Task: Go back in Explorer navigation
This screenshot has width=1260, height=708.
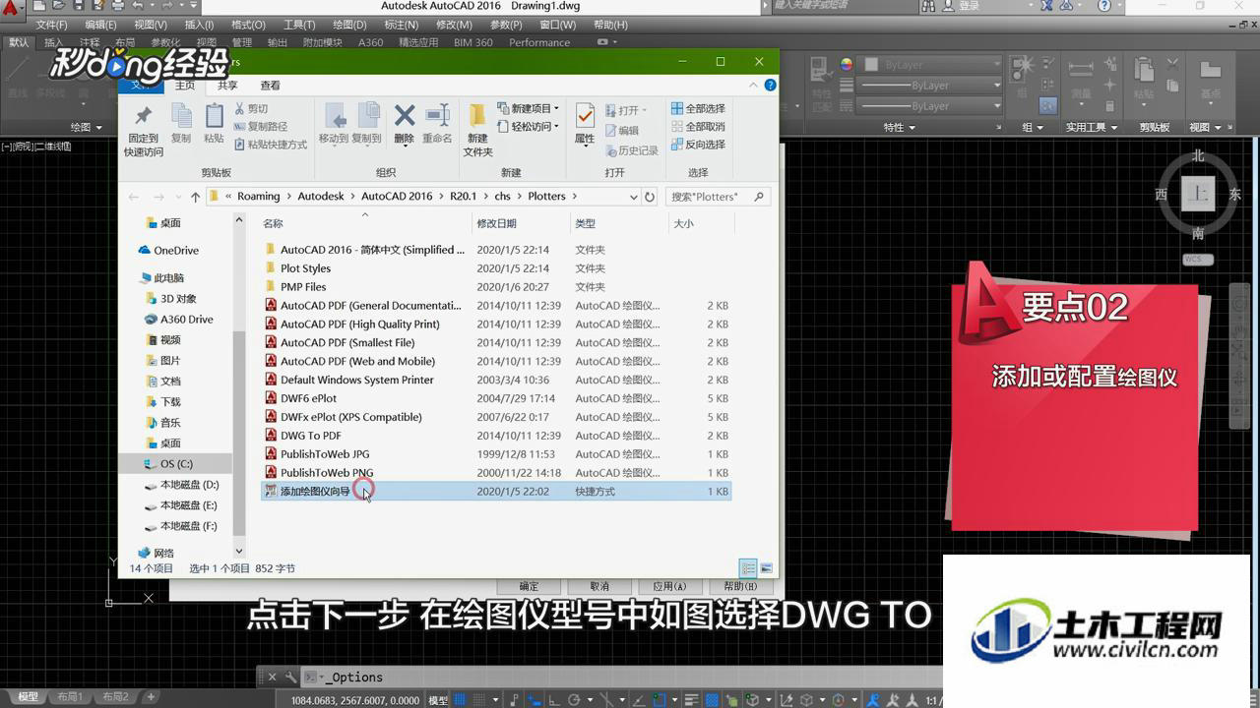Action: tap(135, 197)
